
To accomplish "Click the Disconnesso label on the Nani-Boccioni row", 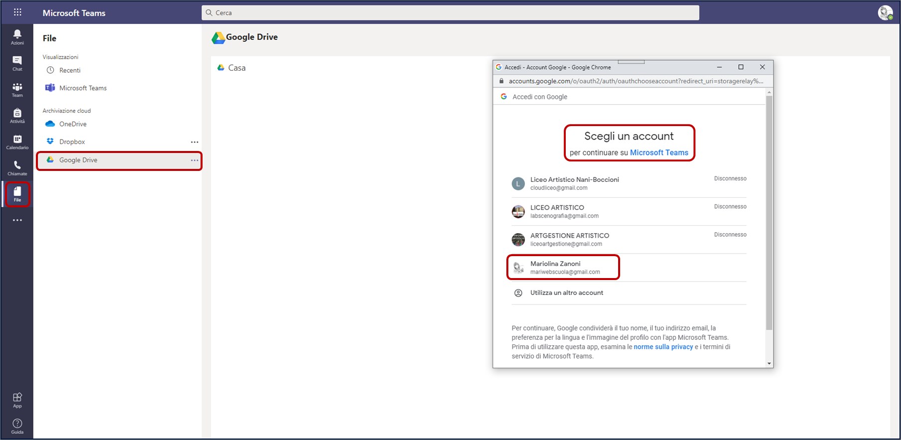I will tap(730, 178).
